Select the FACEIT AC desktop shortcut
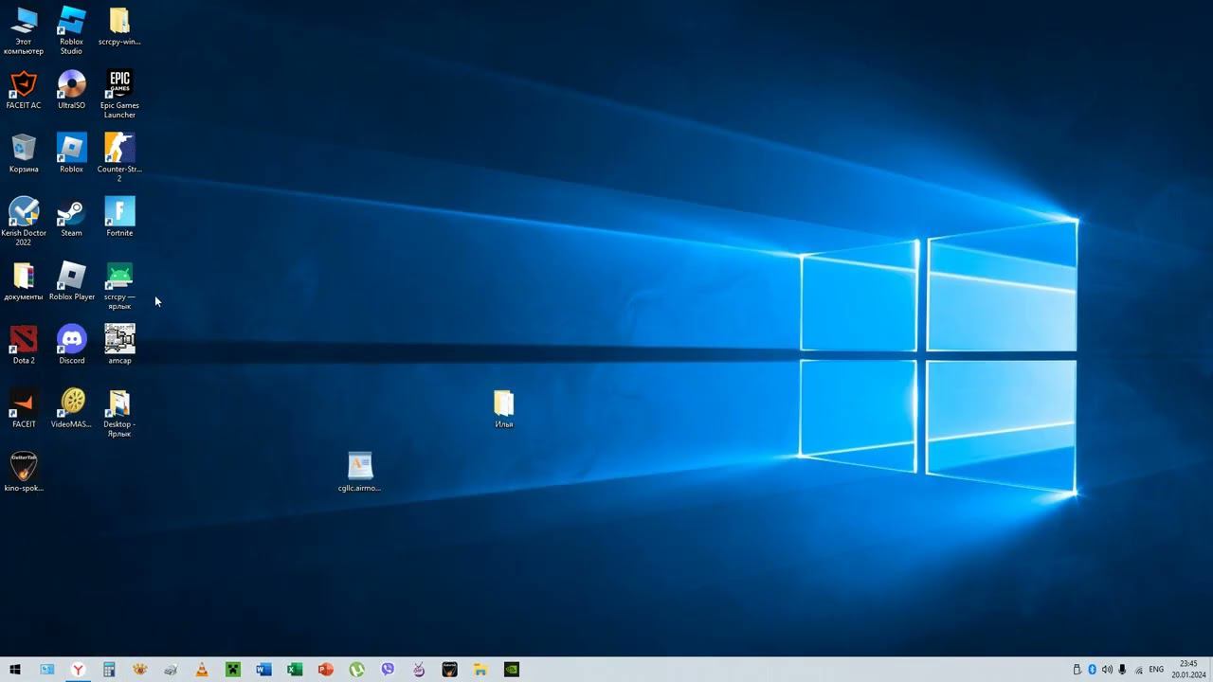 tap(24, 90)
